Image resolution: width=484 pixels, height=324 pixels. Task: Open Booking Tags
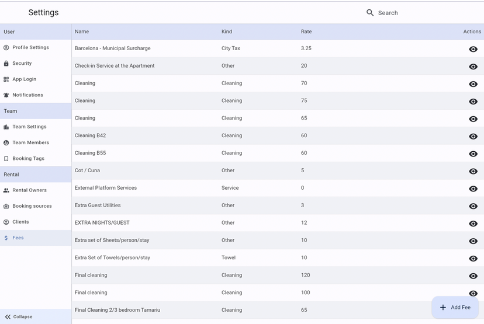[36, 158]
